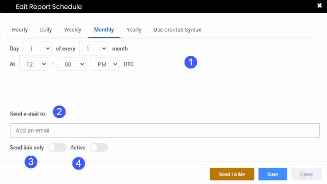The height and width of the screenshot is (184, 327).
Task: Switch to the Hourly tab
Action: tap(20, 30)
